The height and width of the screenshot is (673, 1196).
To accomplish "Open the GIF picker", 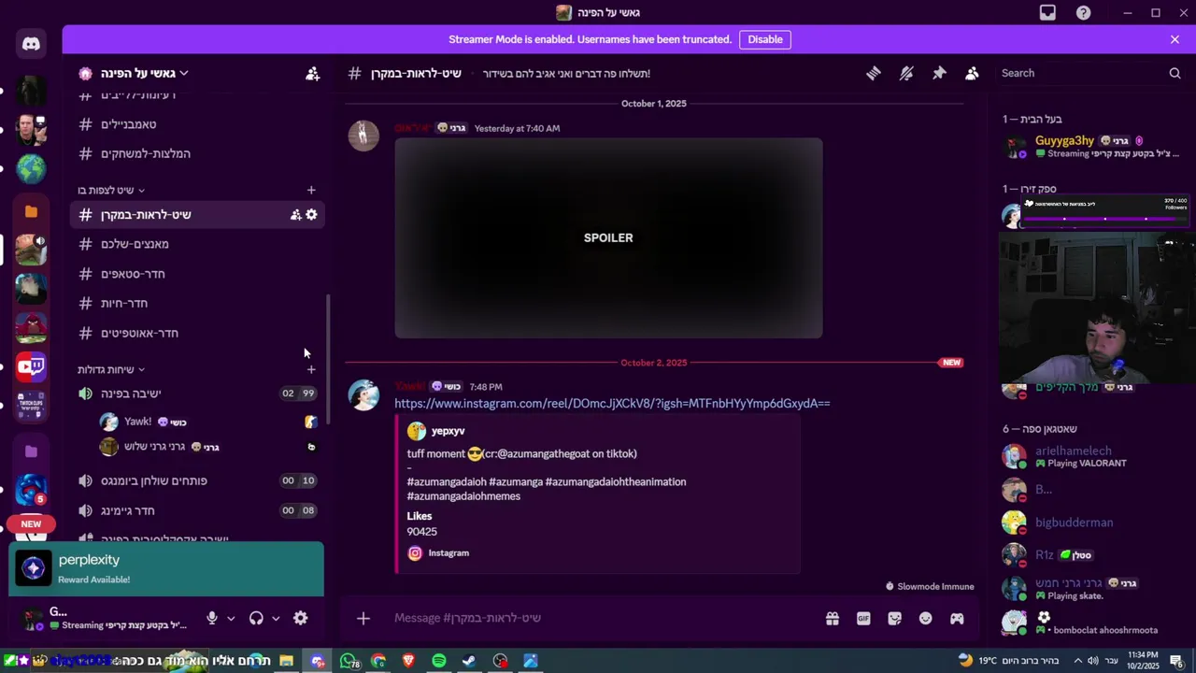I will (863, 618).
